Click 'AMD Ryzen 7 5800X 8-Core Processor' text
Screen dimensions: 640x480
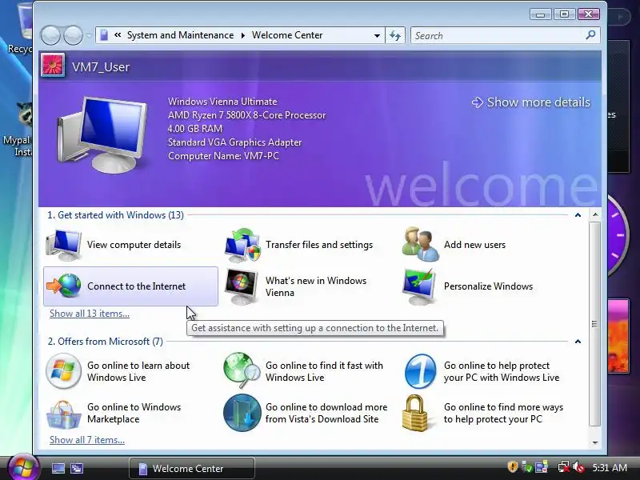point(247,115)
